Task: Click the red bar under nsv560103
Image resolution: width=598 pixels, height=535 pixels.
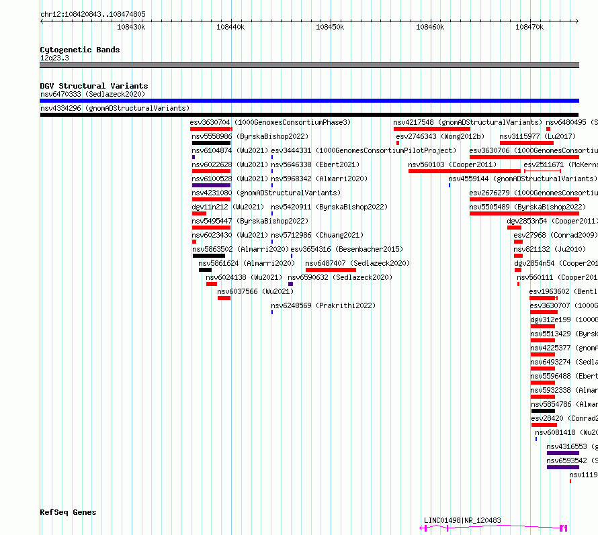Action: [464, 171]
